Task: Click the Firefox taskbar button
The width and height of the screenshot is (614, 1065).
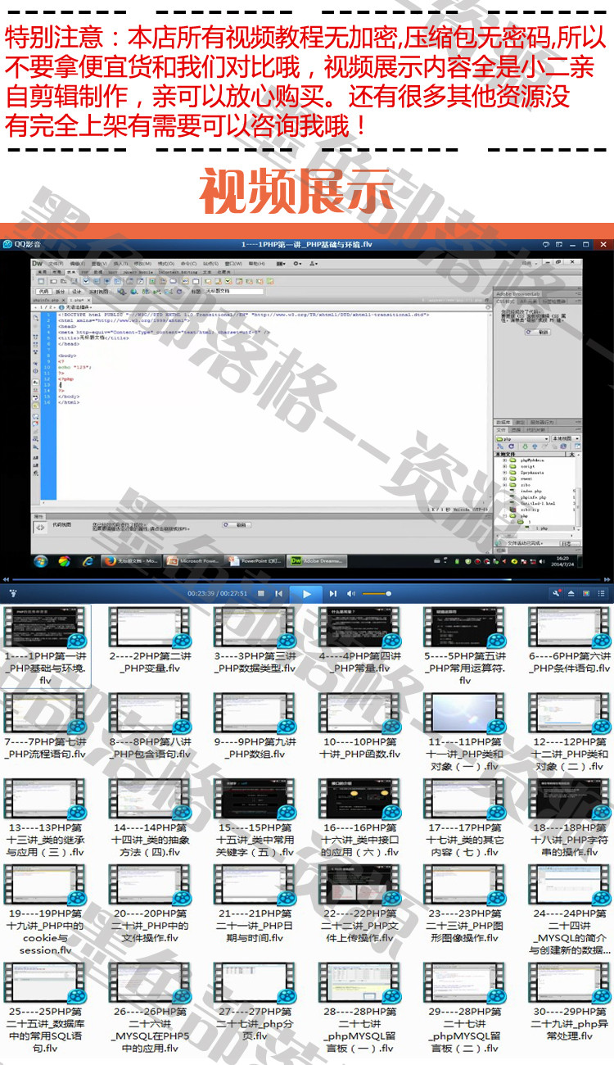Action: 132,561
